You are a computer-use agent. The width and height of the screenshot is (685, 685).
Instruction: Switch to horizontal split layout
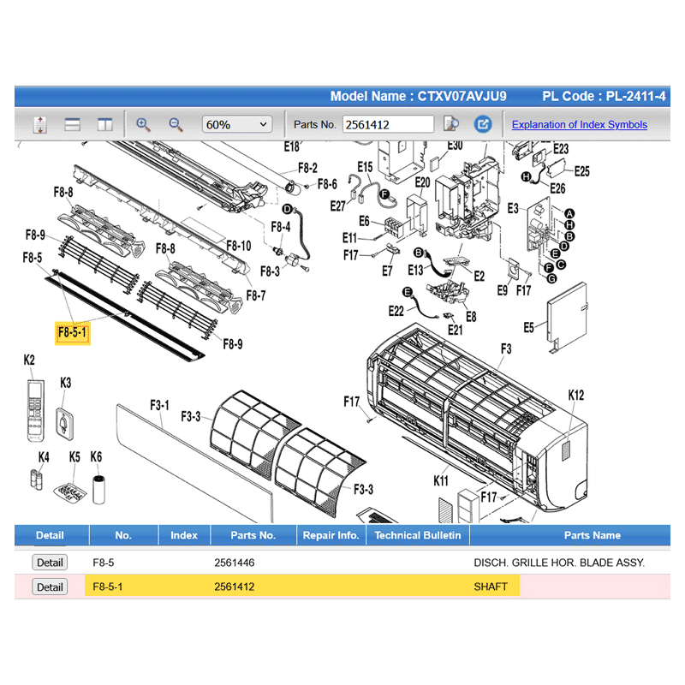click(73, 124)
